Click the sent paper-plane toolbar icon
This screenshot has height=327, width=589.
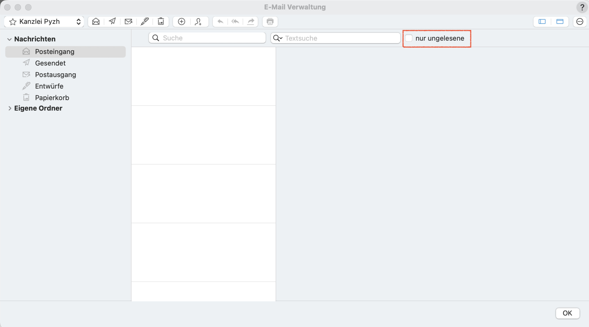(x=112, y=22)
